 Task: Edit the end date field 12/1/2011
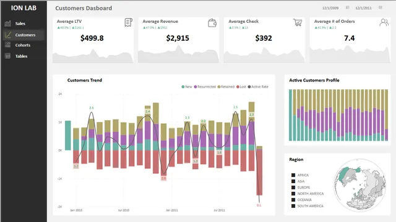pyautogui.click(x=363, y=8)
